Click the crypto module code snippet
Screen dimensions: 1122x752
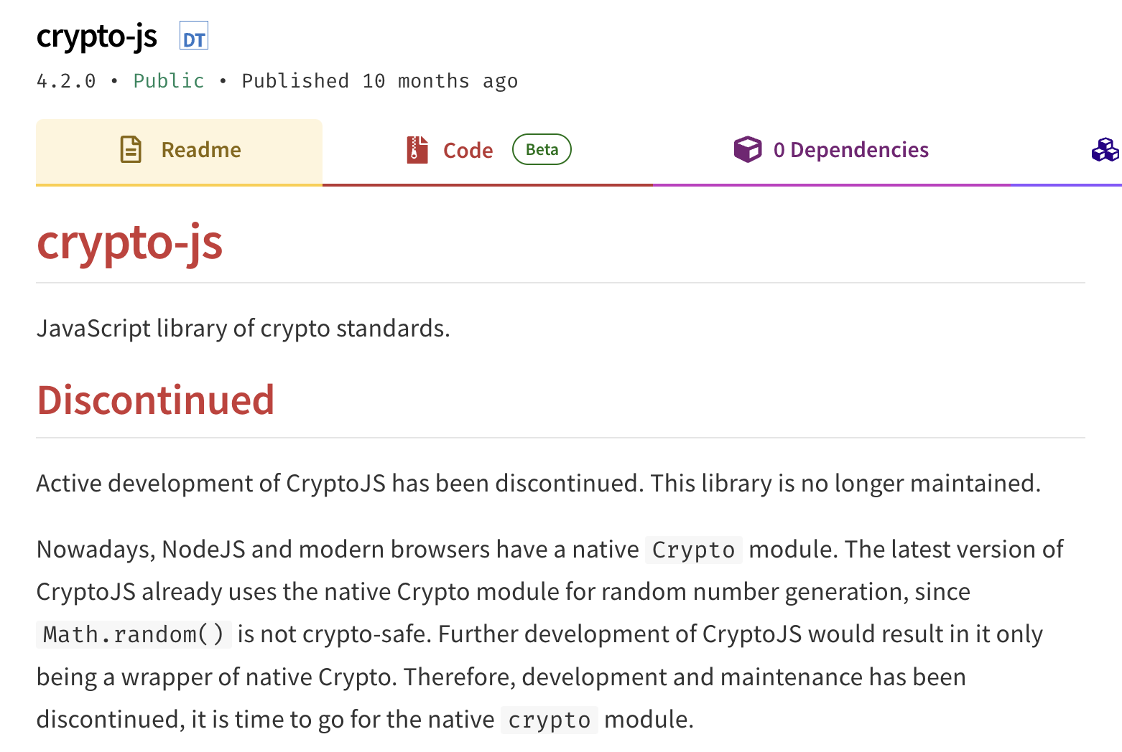pos(549,719)
